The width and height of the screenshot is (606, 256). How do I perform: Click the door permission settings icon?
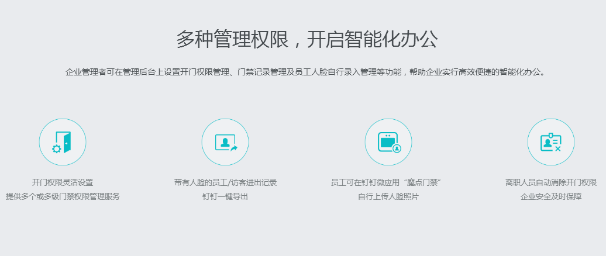(x=63, y=142)
